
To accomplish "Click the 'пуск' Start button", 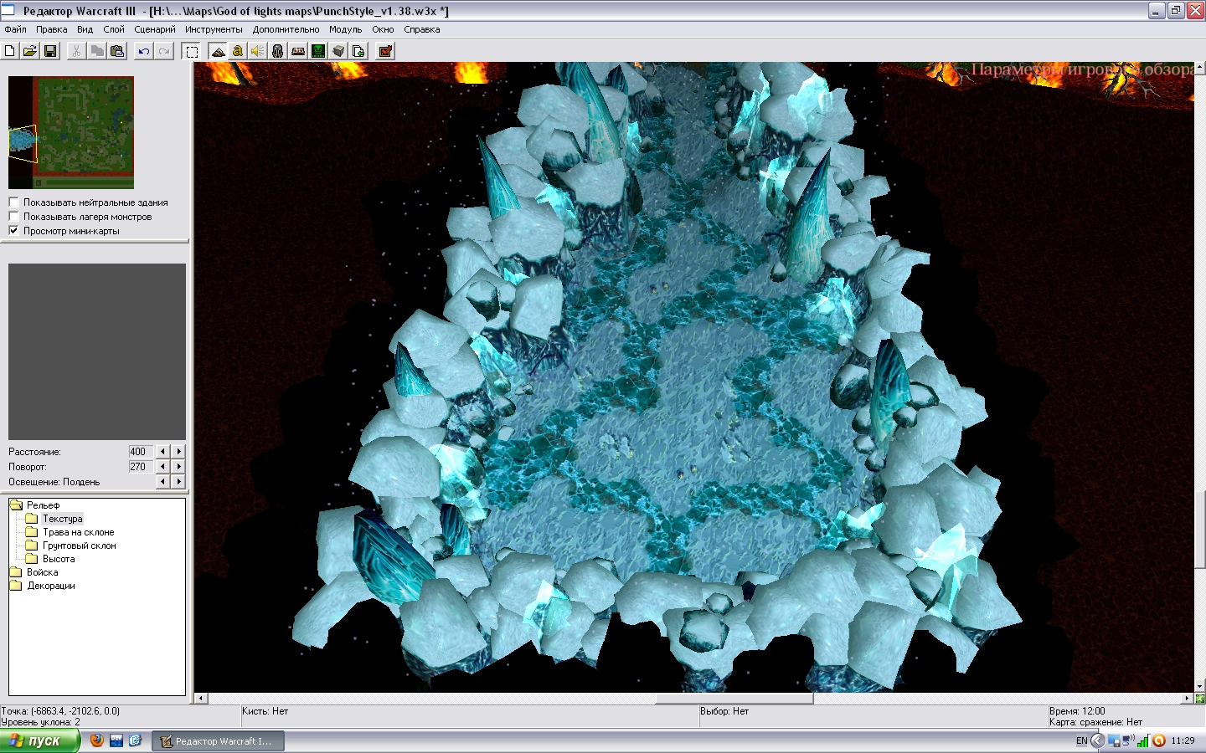I will (39, 740).
